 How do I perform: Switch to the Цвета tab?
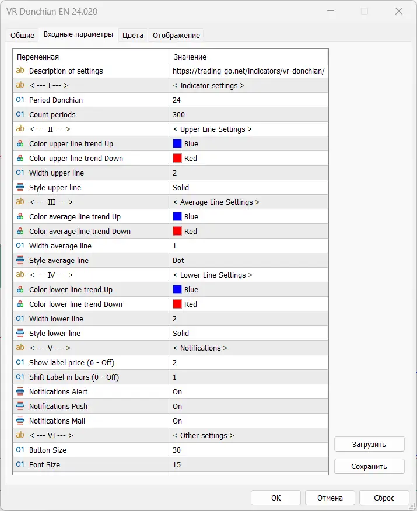[x=132, y=35]
